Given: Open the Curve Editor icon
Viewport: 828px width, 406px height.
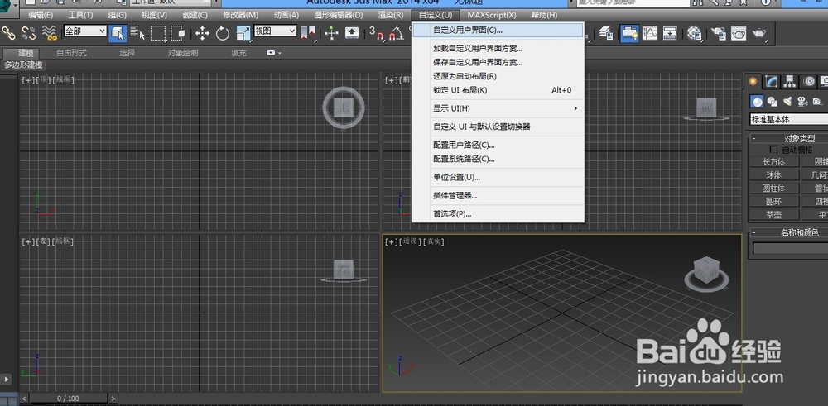Looking at the screenshot, I should pos(649,33).
